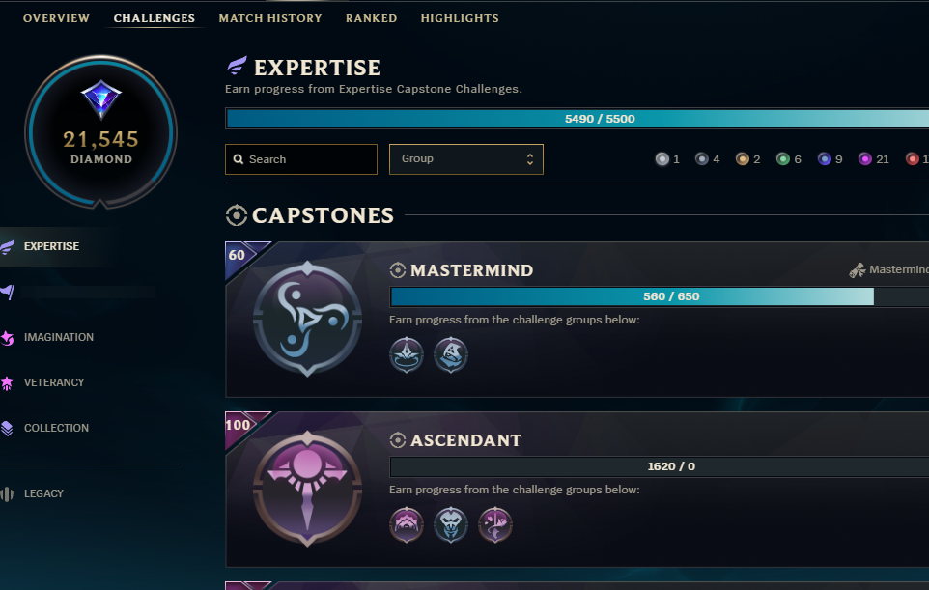Open the Mastermind capstone emblem
The image size is (929, 590).
307,319
